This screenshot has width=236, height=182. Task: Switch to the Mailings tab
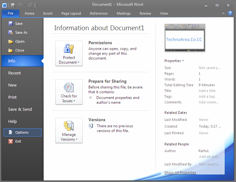[x=124, y=13]
